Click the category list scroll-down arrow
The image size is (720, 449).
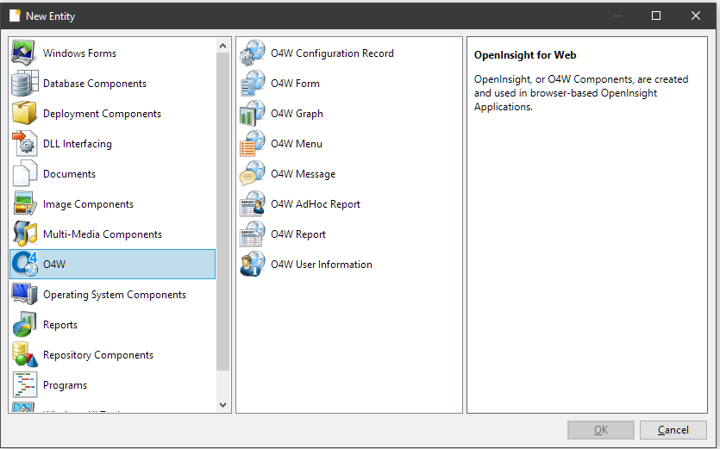pyautogui.click(x=222, y=404)
